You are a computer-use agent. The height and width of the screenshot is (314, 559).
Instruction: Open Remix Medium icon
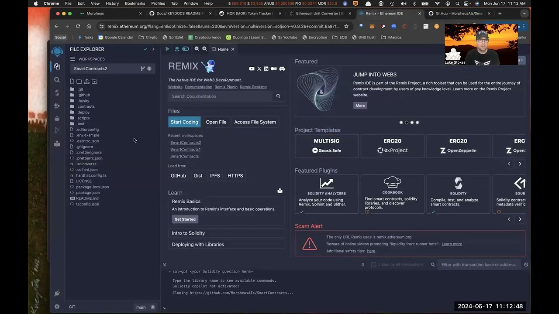[x=274, y=68]
